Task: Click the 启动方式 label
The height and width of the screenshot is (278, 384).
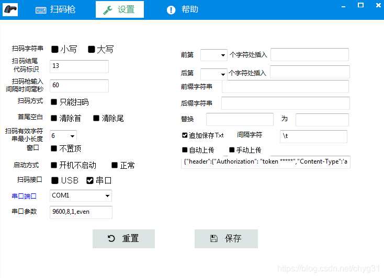Action: point(26,165)
